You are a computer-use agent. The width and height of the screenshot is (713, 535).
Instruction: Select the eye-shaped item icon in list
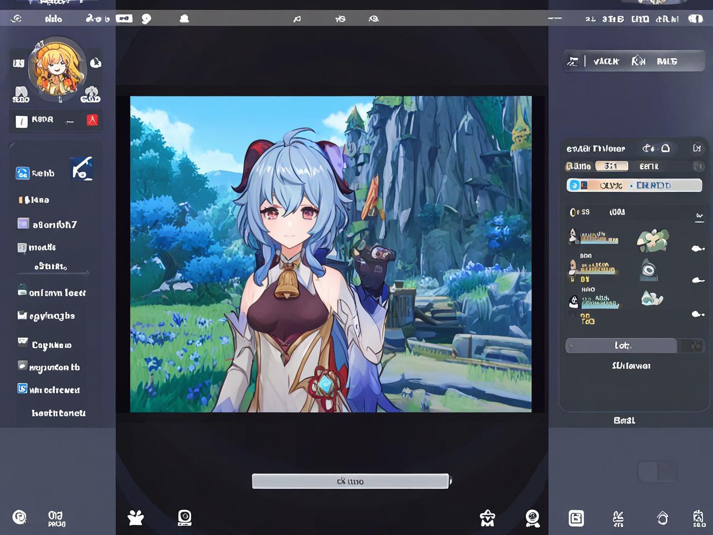point(648,270)
